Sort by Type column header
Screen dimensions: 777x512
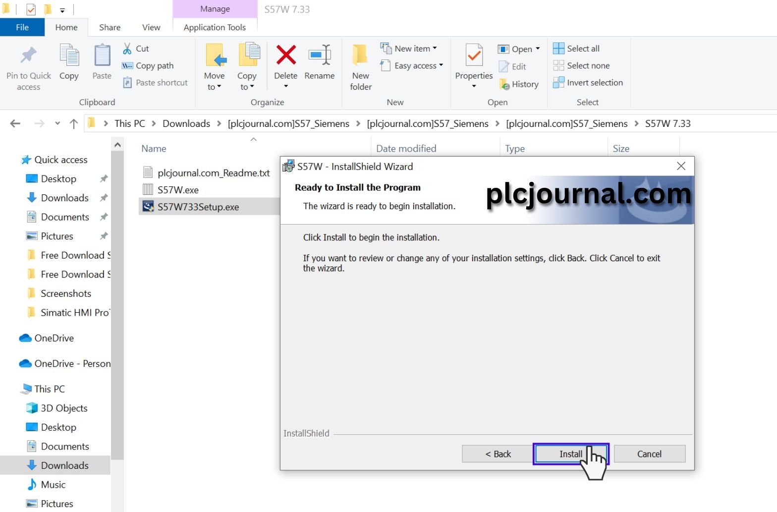[x=515, y=149]
